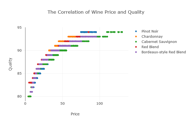192x123 pixels.
Task: Click the Red Blend legend text
Action: pos(150,47)
